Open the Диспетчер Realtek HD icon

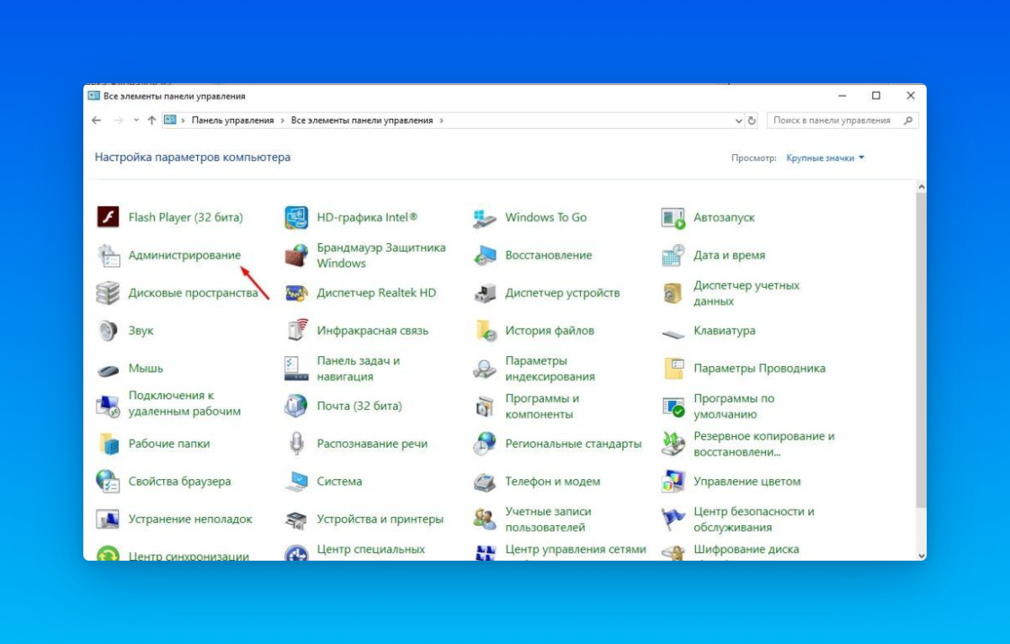click(296, 293)
